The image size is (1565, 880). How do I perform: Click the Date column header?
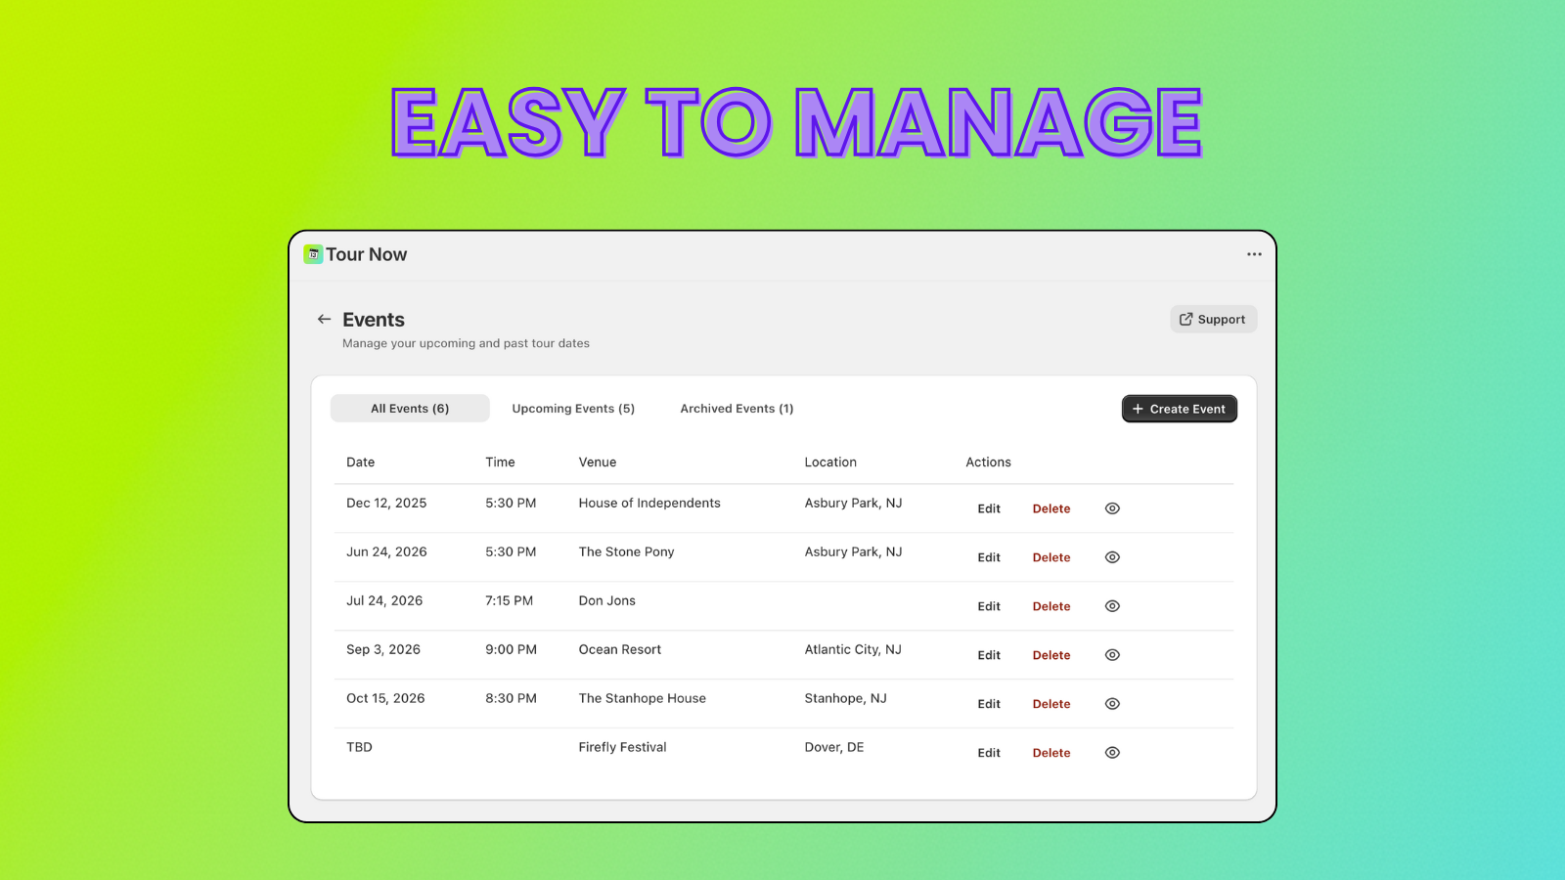(360, 462)
